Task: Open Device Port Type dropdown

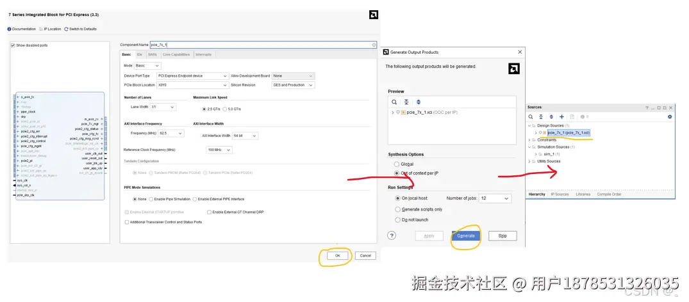Action: click(x=192, y=76)
